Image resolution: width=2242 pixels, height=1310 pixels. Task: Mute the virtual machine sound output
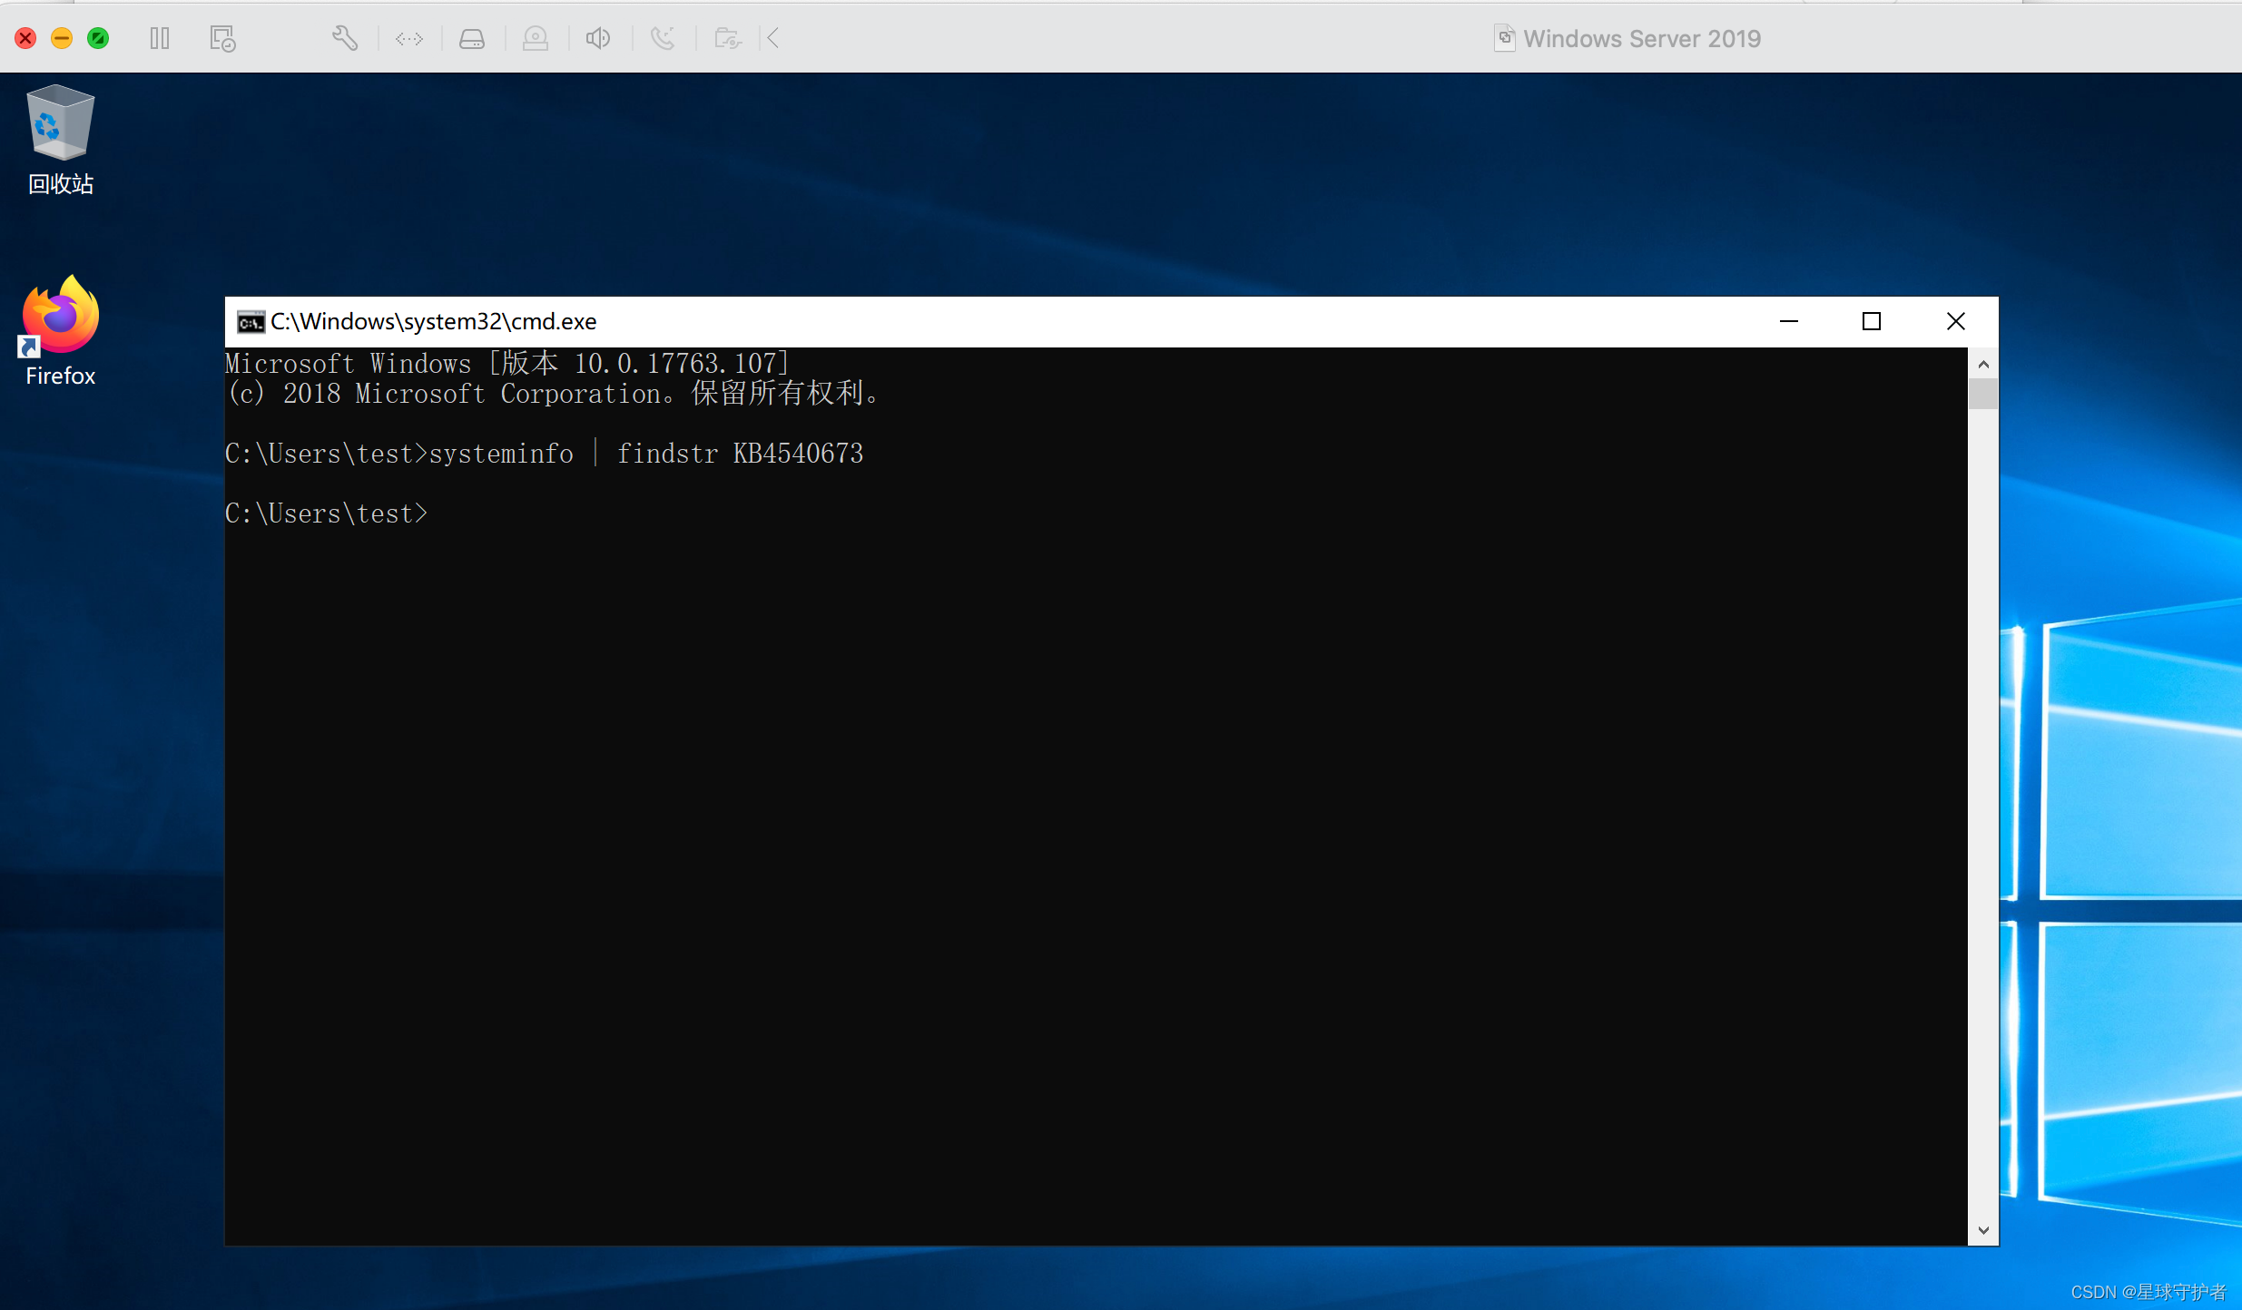click(x=598, y=38)
